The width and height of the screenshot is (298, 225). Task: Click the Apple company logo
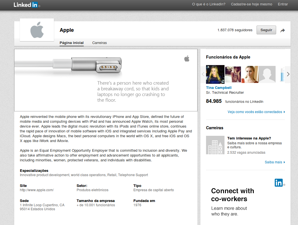pyautogui.click(x=37, y=30)
